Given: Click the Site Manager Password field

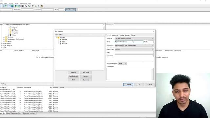Looking at the screenshot, I should 134,56.
